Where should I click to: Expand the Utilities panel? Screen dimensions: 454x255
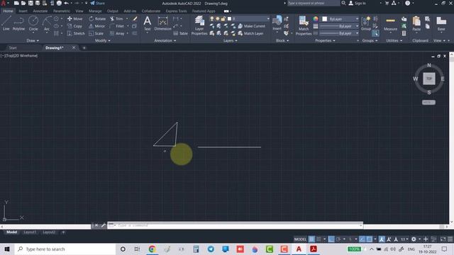394,41
